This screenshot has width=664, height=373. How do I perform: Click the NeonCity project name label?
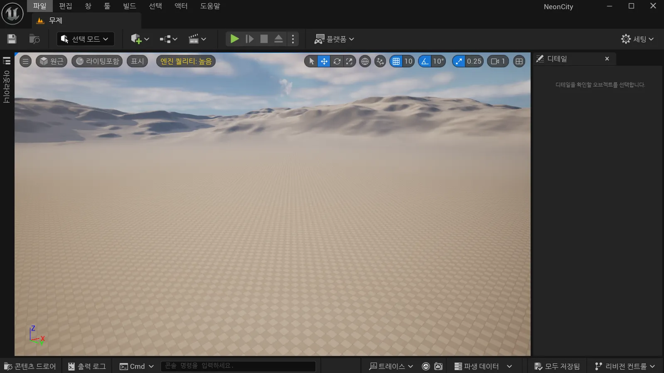pos(558,7)
